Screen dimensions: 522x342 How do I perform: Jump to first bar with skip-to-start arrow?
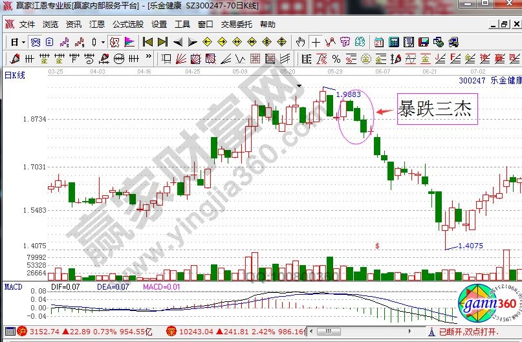coord(147,42)
